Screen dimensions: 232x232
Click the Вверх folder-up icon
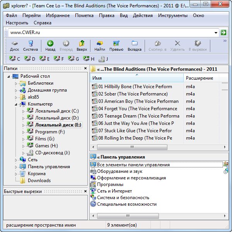pyautogui.click(x=82, y=46)
